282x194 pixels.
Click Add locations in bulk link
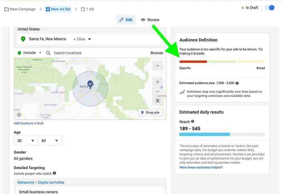(29, 123)
